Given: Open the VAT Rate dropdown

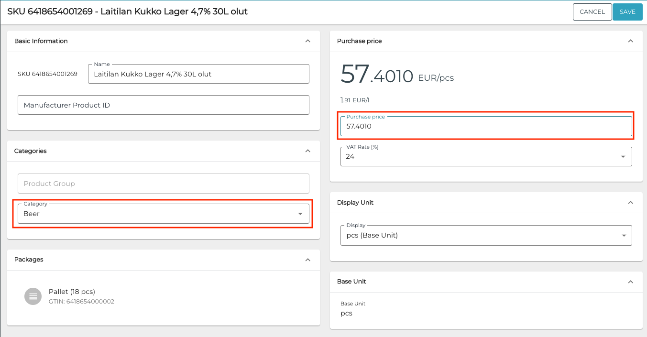Looking at the screenshot, I should tap(486, 157).
